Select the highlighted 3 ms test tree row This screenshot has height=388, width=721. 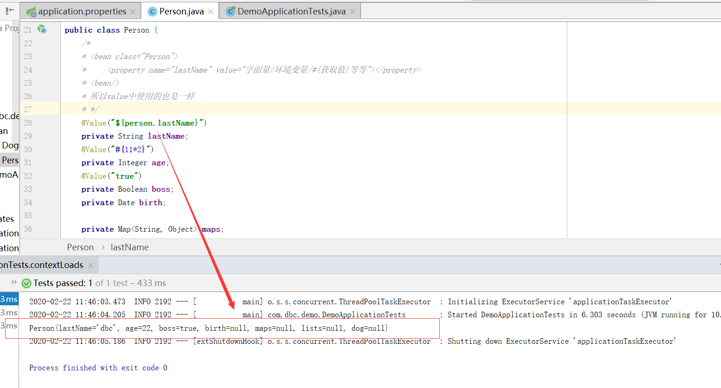(x=9, y=299)
